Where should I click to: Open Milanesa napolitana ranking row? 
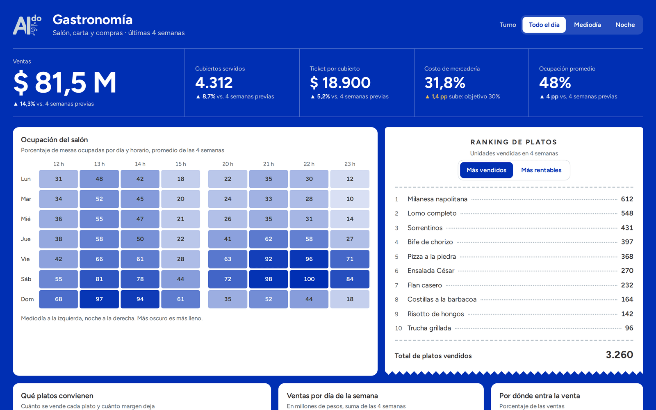tap(514, 199)
